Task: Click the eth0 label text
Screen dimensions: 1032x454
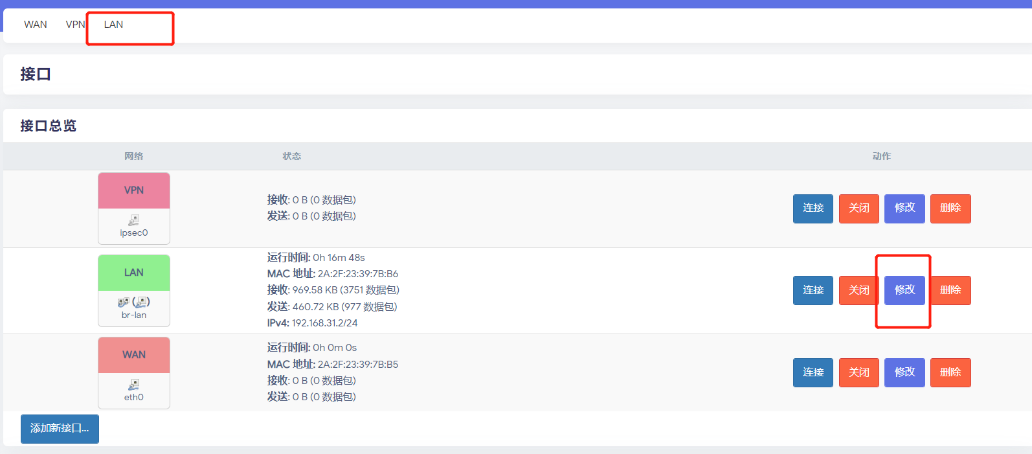Action: click(x=134, y=397)
